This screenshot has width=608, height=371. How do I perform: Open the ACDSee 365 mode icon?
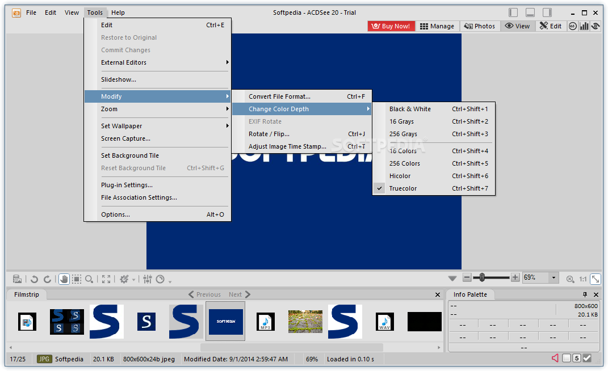pyautogui.click(x=573, y=26)
